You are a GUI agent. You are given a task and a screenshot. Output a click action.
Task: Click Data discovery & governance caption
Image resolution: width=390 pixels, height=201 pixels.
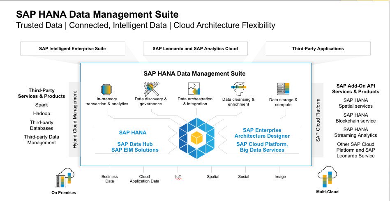click(x=151, y=102)
